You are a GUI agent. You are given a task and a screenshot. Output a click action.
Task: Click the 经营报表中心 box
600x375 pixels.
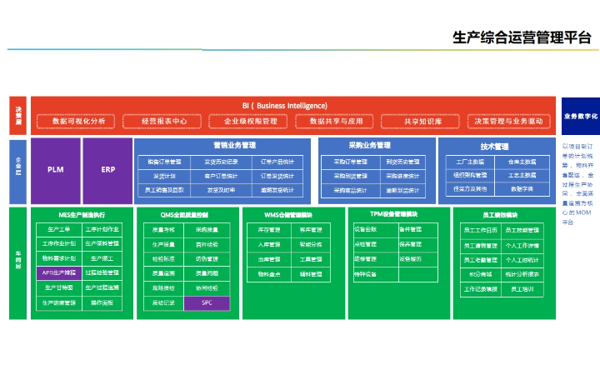[x=164, y=122]
